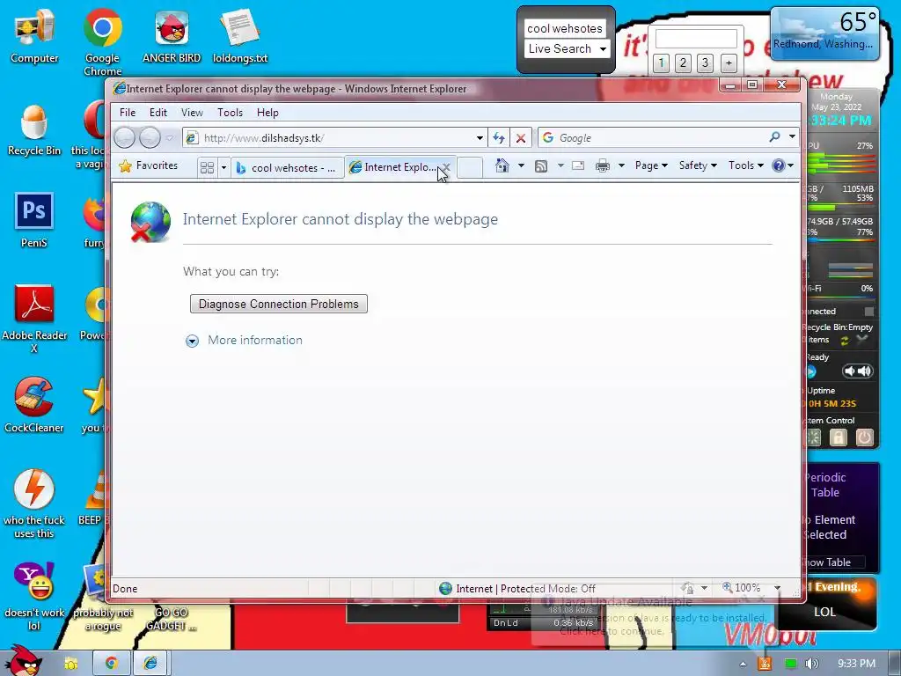Open Google Chrome desktop shortcut
Viewport: 901px width, 676px height.
[102, 41]
